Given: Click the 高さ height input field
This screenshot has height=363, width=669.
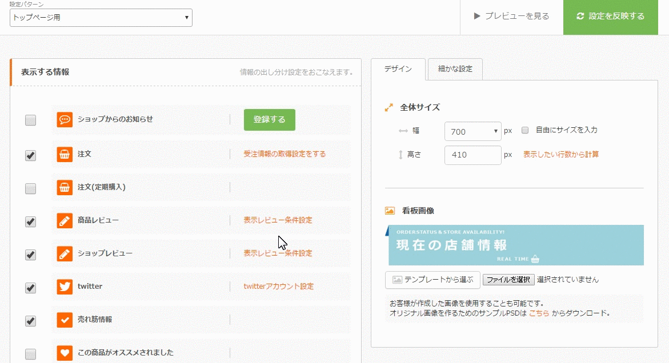Looking at the screenshot, I should coord(472,155).
